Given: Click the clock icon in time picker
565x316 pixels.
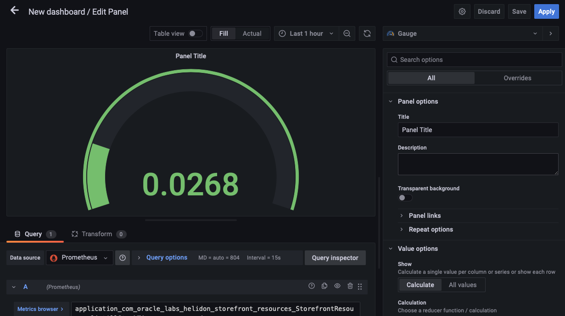Looking at the screenshot, I should (282, 33).
